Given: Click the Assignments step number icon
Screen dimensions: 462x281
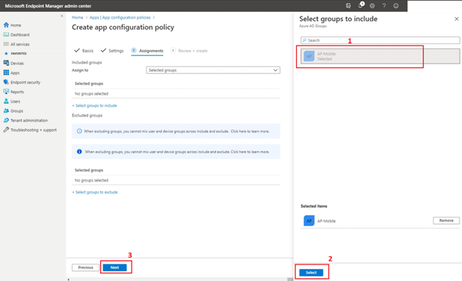Looking at the screenshot, I should pos(134,50).
